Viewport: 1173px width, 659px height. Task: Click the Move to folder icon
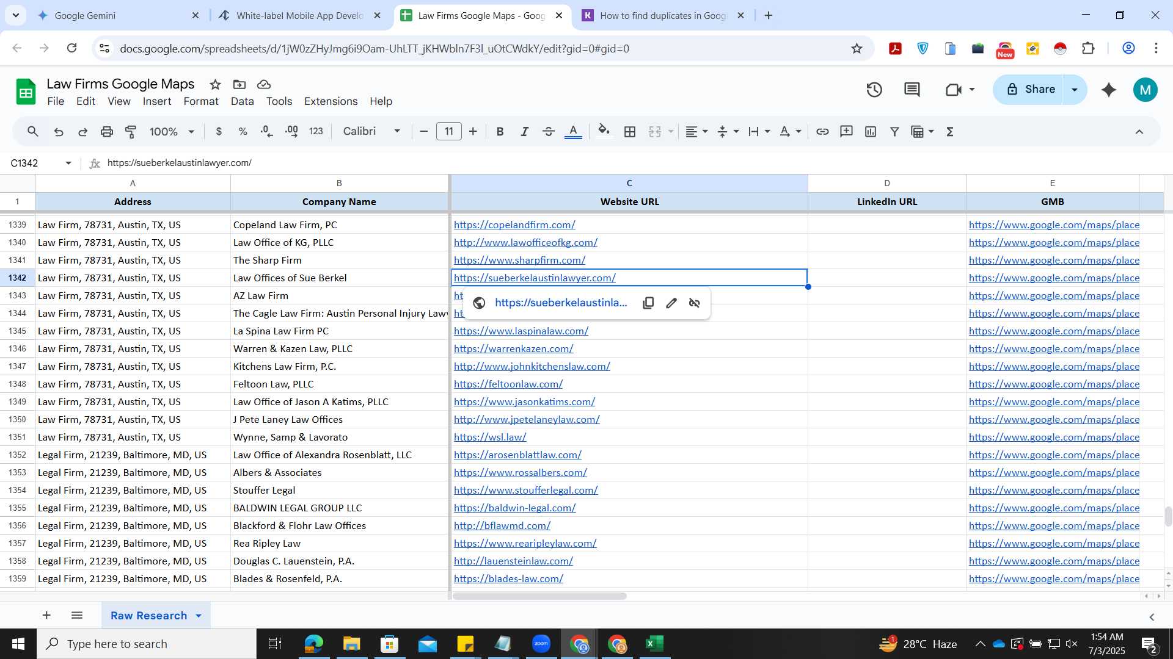(x=239, y=84)
